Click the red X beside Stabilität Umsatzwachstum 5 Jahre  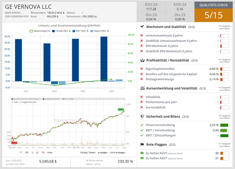[141, 41]
